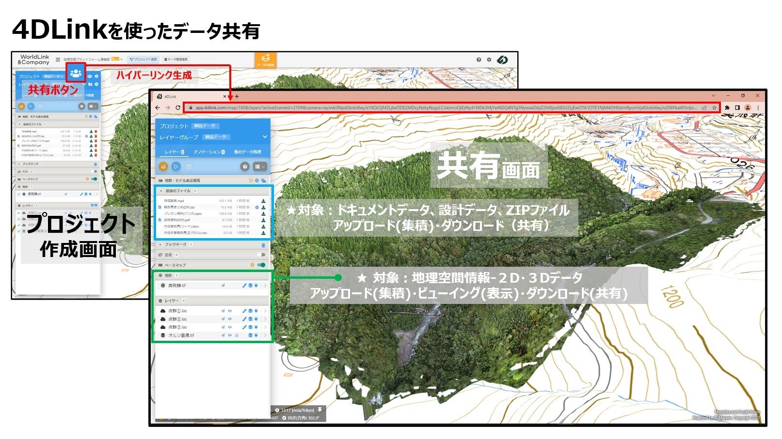This screenshot has height=439, width=782.
Task: Open style brush for 点群②.las
Action: coord(244,319)
